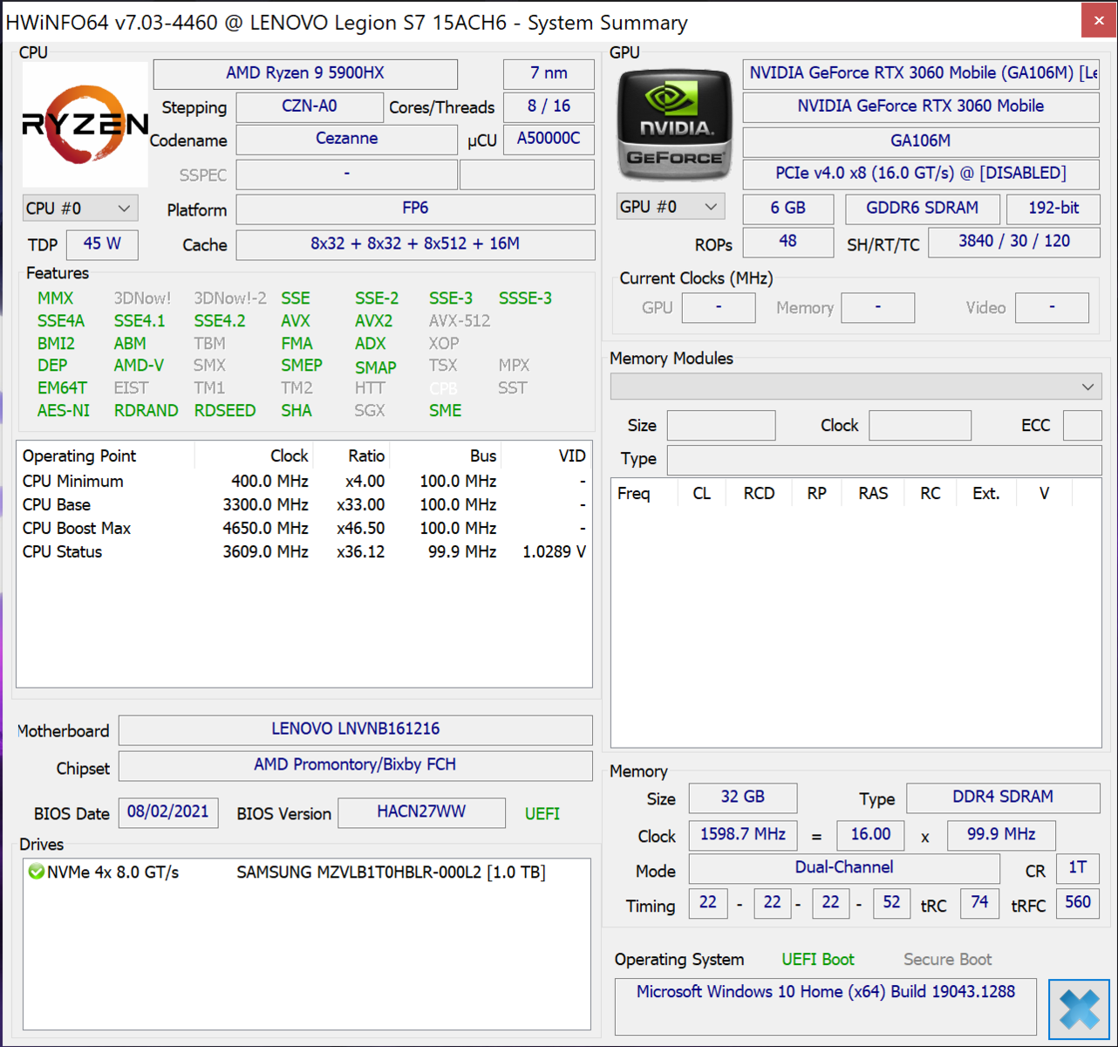The width and height of the screenshot is (1118, 1047).
Task: Click the Windows 10 Home build field
Action: (826, 1006)
